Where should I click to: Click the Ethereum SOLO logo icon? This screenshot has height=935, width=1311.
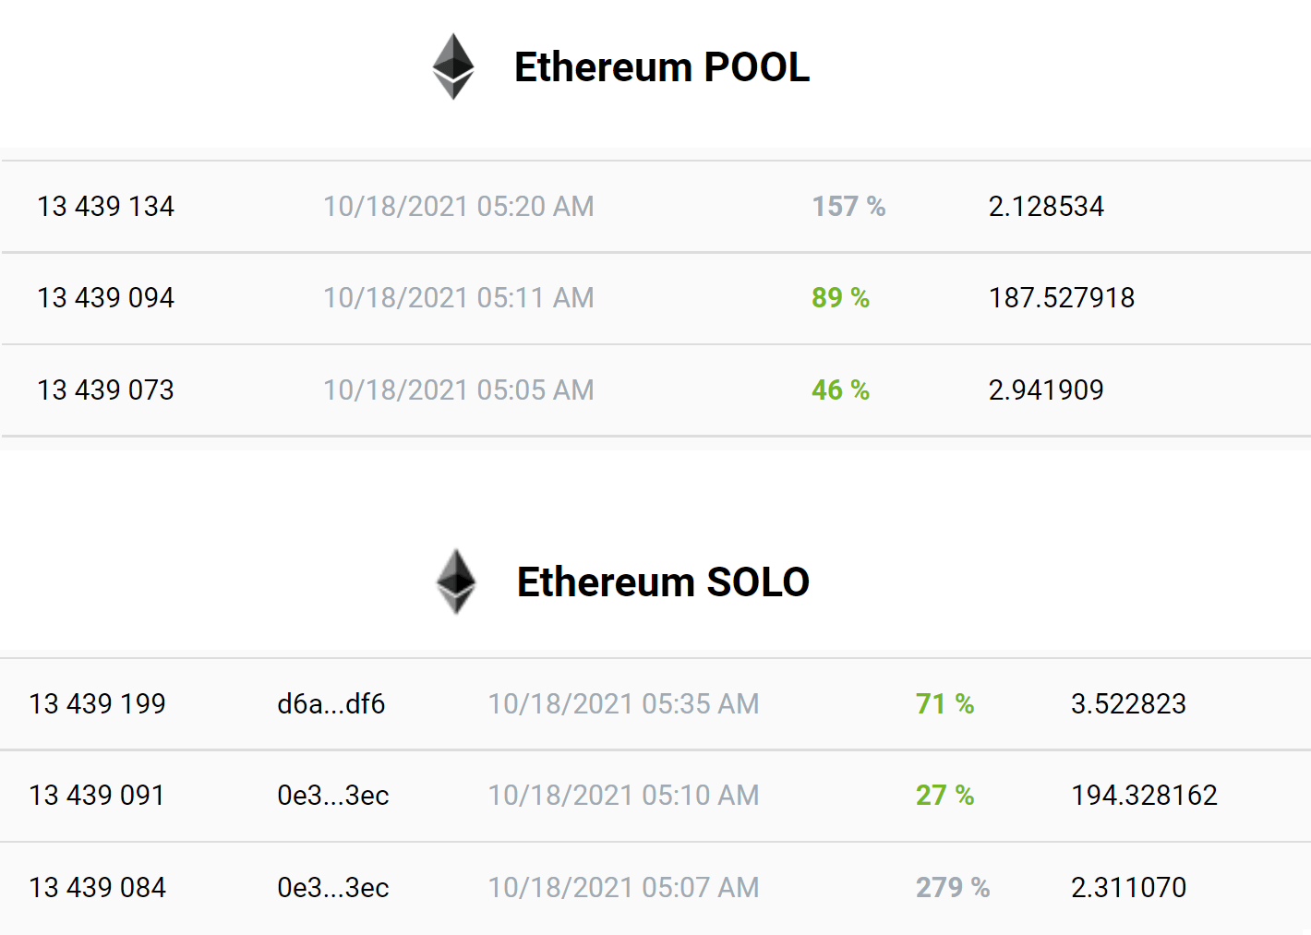[x=454, y=582]
